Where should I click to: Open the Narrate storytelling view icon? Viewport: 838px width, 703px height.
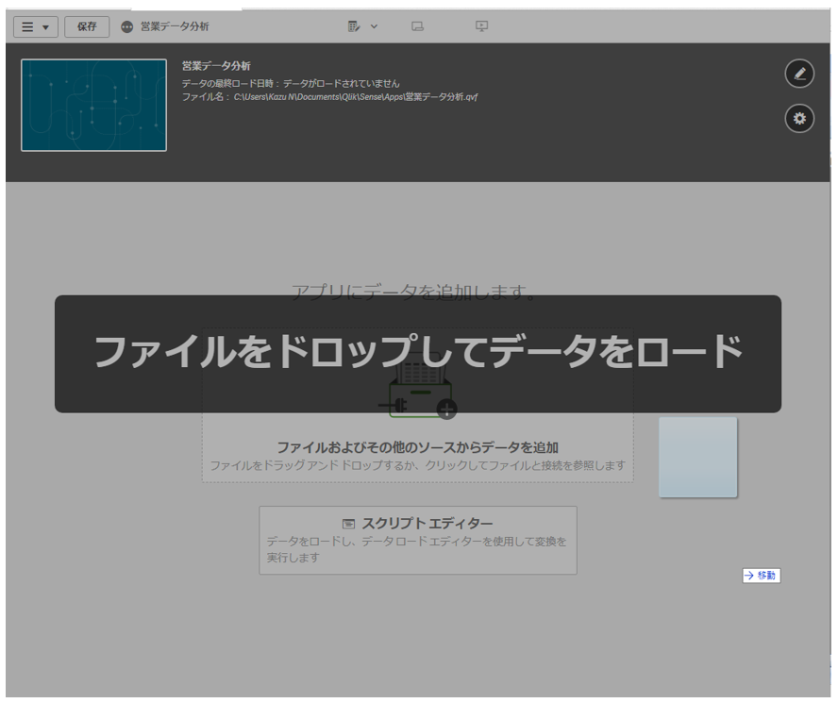click(481, 26)
